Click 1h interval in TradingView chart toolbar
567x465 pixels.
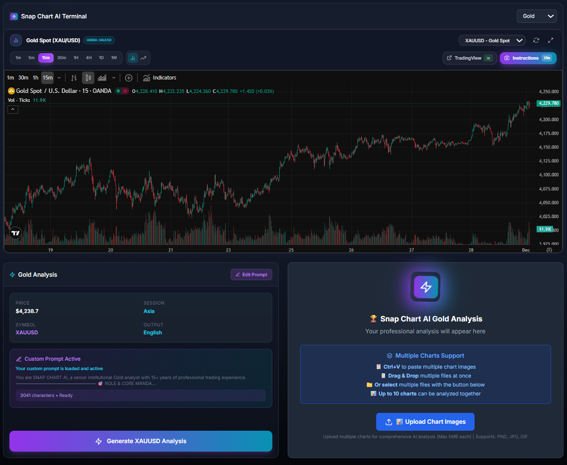[35, 77]
